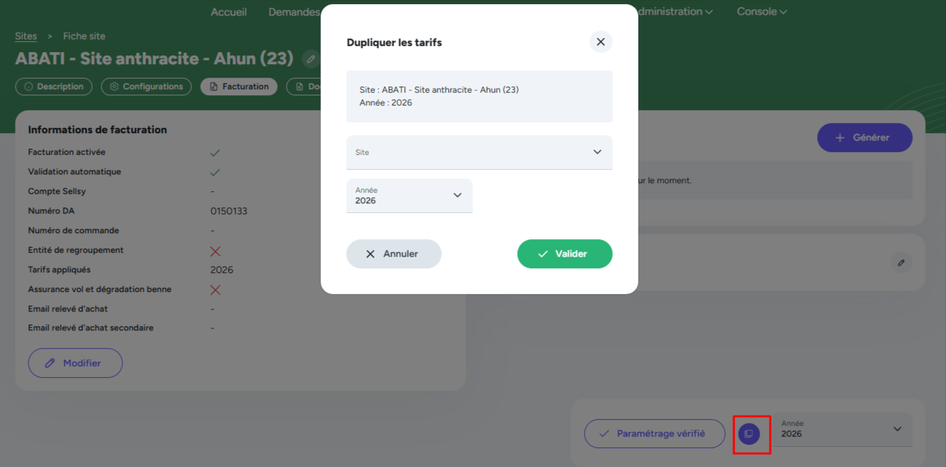Click the duplicate tarifs icon button
The height and width of the screenshot is (467, 946).
749,434
